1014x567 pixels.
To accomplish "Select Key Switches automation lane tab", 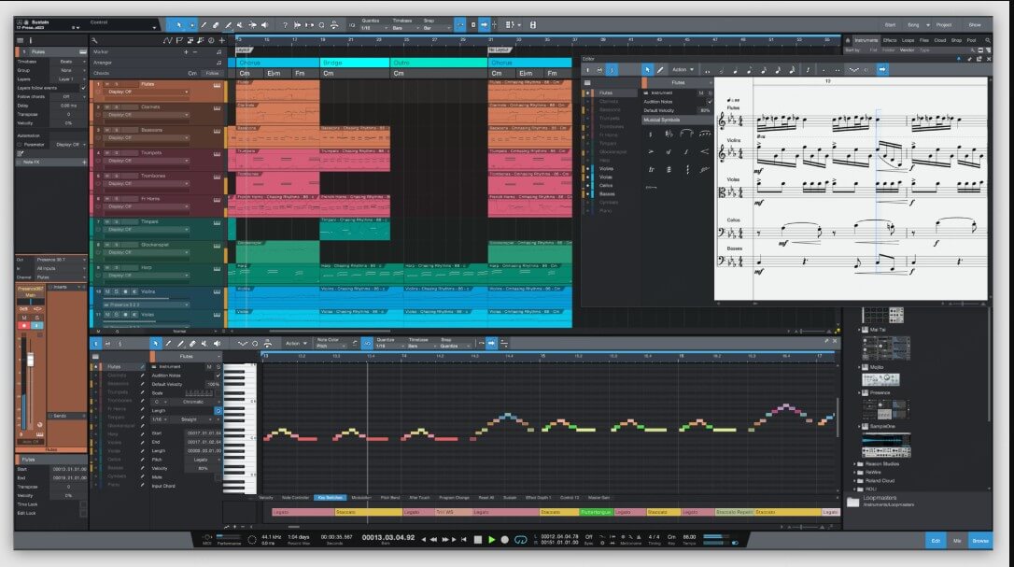I will coord(330,498).
